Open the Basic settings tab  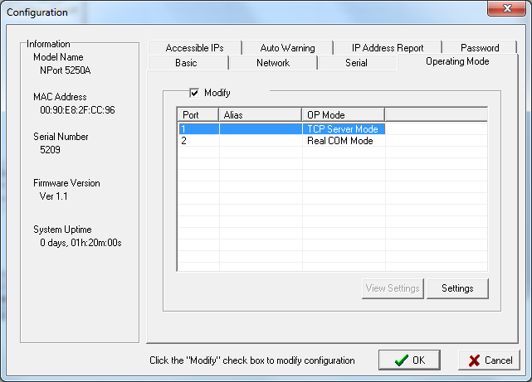pos(186,63)
